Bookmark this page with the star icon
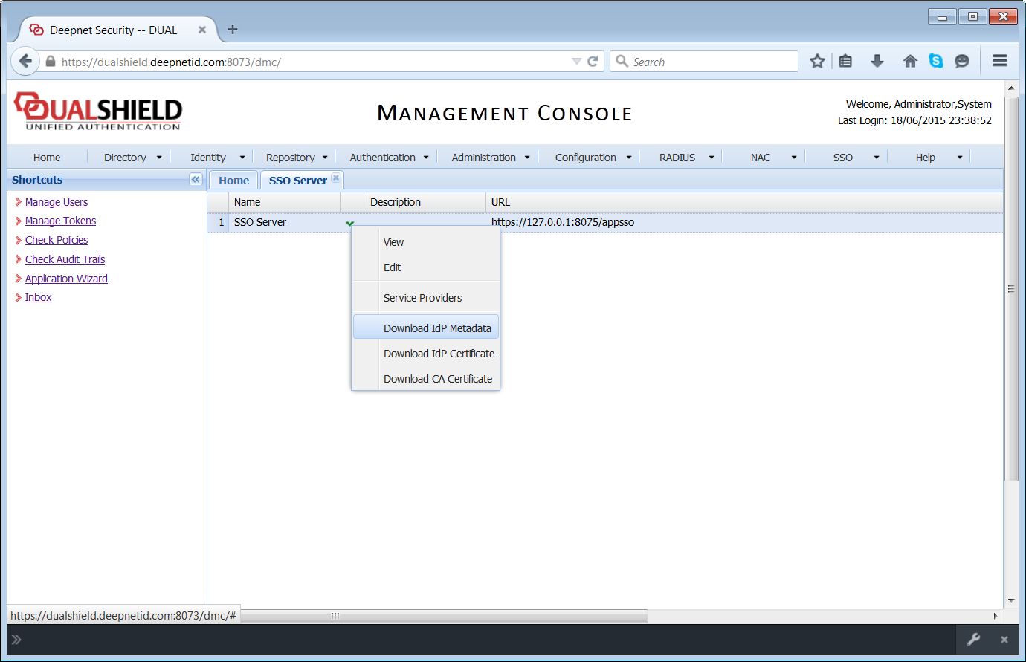This screenshot has width=1026, height=662. [x=817, y=62]
